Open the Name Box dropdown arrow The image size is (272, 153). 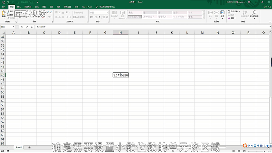coord(13,27)
